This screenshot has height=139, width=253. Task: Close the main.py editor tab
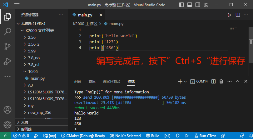101,15
